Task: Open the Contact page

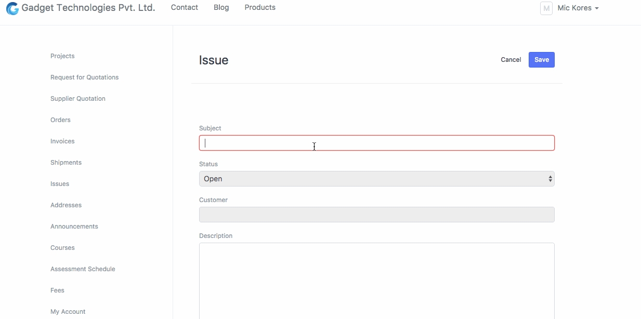Action: [x=184, y=8]
